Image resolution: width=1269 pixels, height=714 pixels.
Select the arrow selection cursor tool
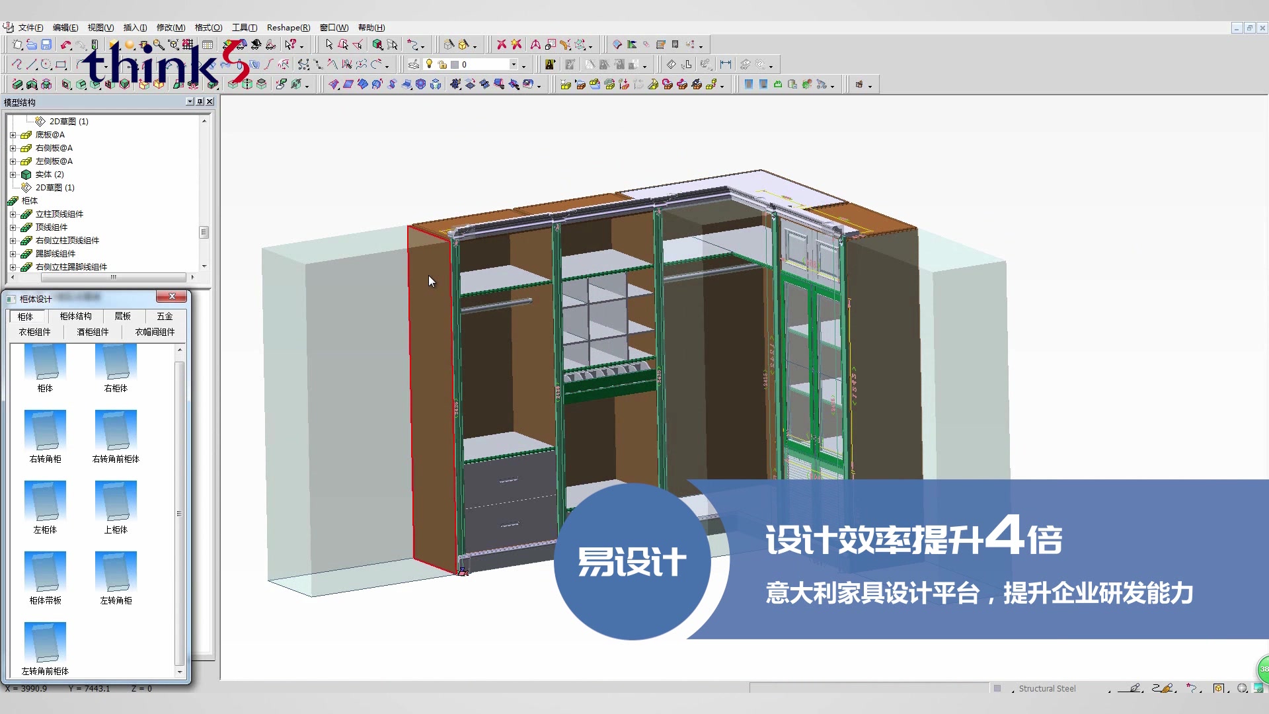pos(328,44)
